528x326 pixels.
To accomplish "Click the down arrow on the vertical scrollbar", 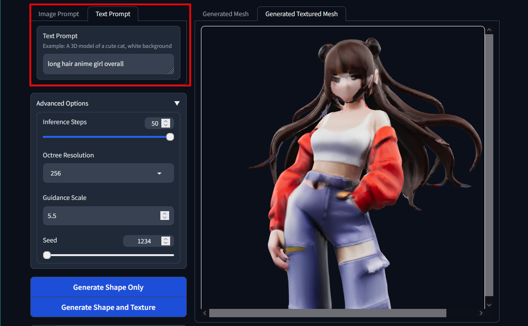I will [x=489, y=304].
